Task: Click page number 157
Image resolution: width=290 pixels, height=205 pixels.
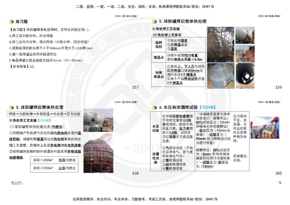Action: (x=135, y=87)
